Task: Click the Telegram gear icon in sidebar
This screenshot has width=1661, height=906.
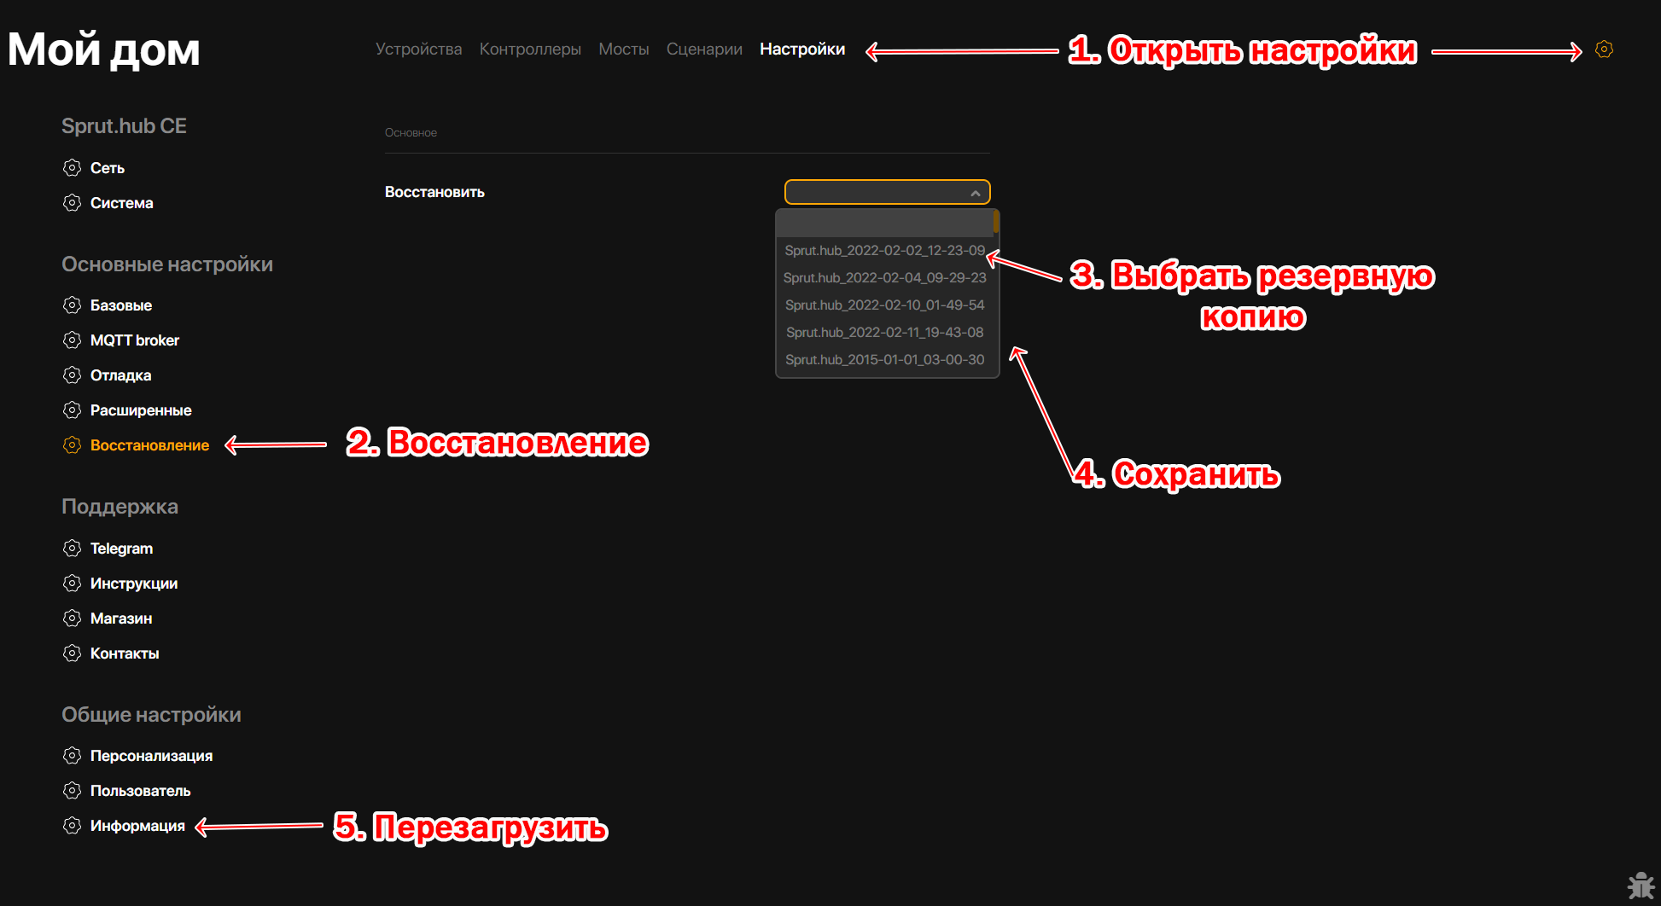Action: pos(73,549)
